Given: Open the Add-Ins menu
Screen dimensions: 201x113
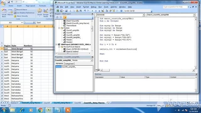Looking at the screenshot, I should pos(114,7).
